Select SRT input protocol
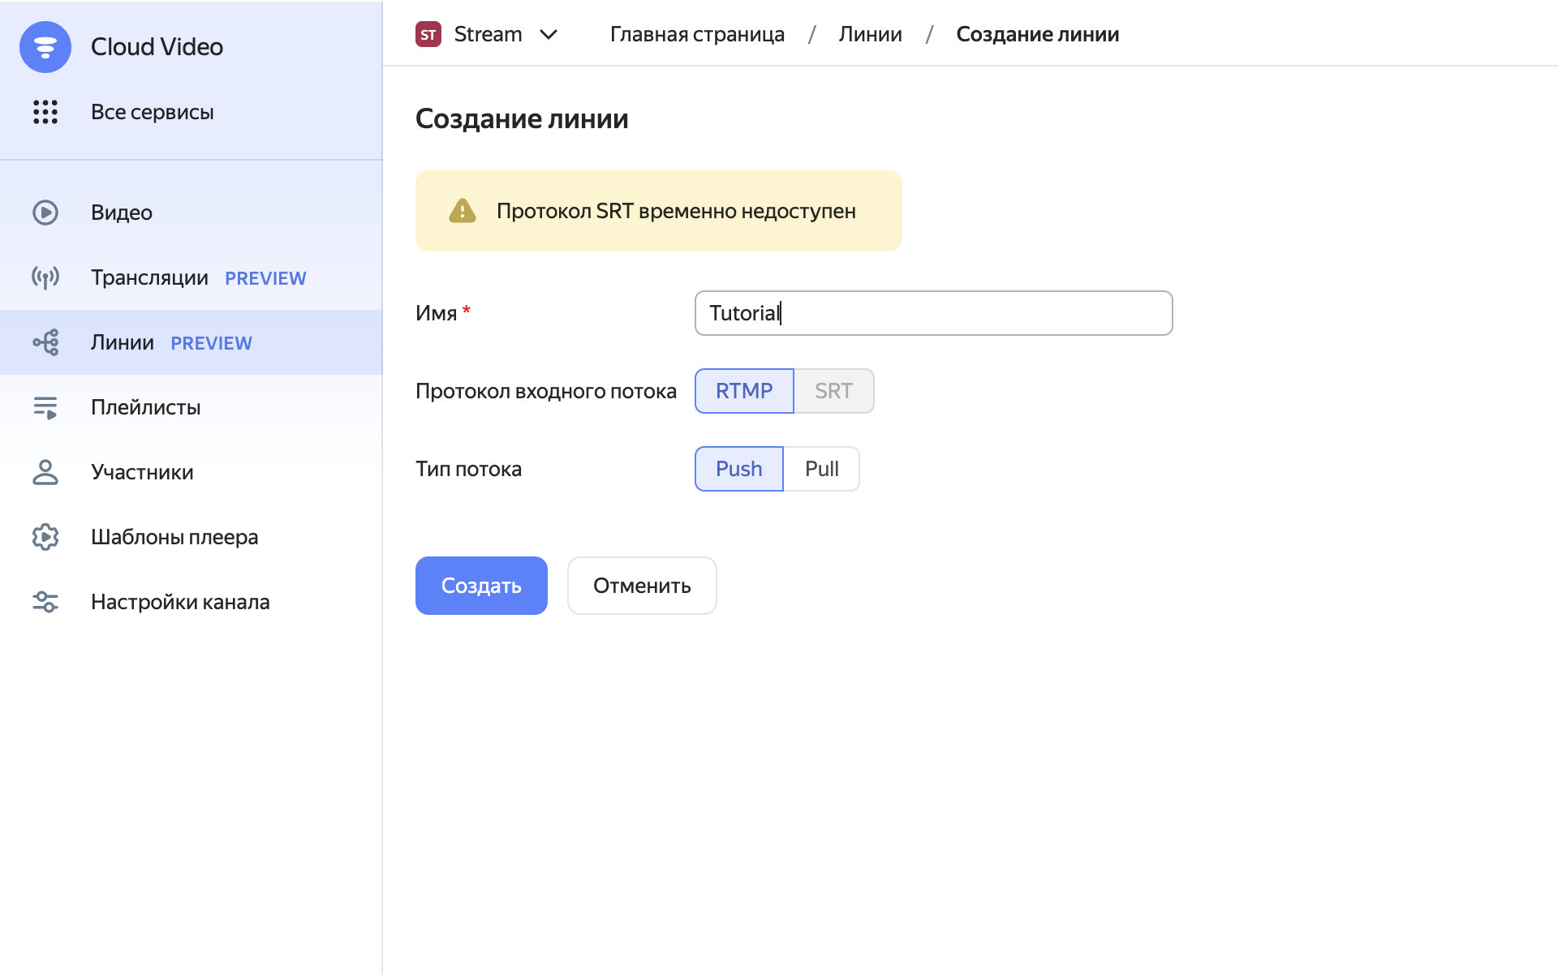1558x975 pixels. [x=833, y=390]
